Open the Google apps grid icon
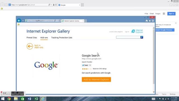 coord(164,14)
